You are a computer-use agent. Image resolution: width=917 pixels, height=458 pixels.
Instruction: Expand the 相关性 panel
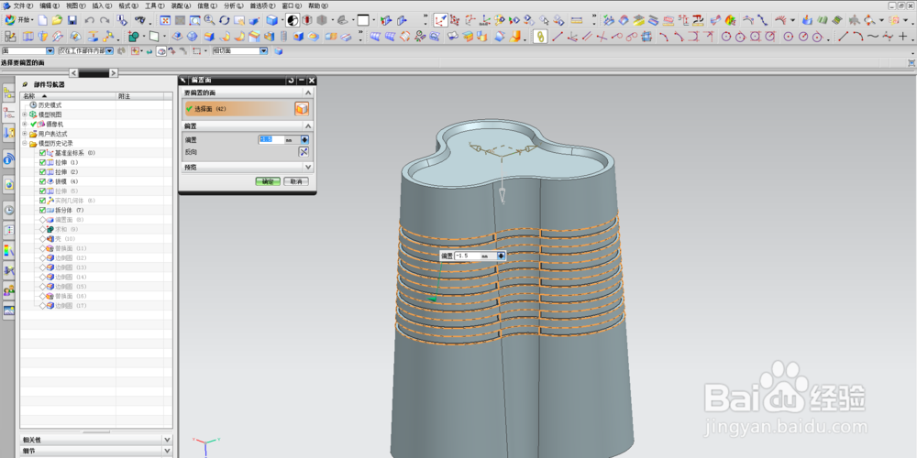coord(167,440)
